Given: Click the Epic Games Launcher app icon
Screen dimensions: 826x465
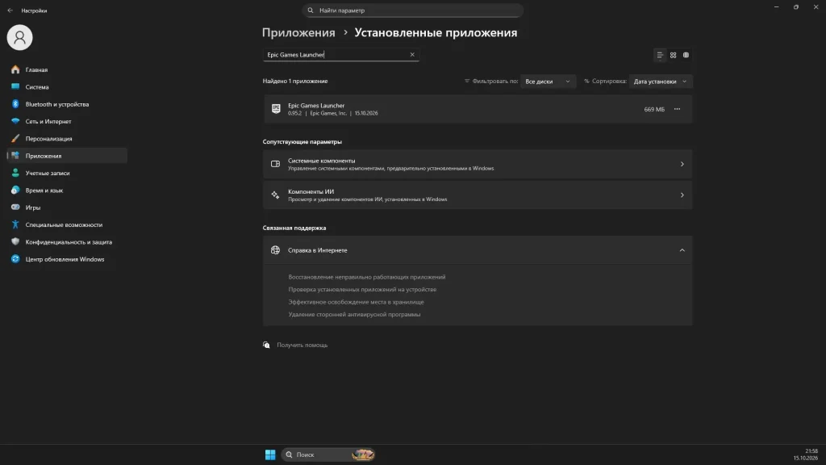Looking at the screenshot, I should click(x=276, y=109).
